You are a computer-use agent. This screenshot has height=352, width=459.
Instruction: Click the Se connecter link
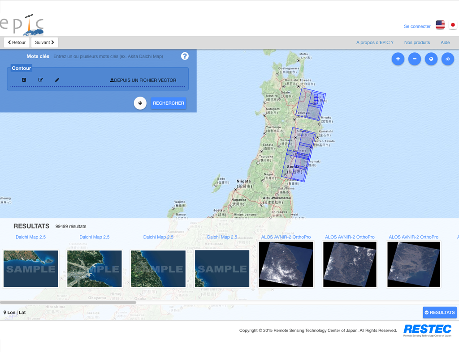[x=417, y=26]
